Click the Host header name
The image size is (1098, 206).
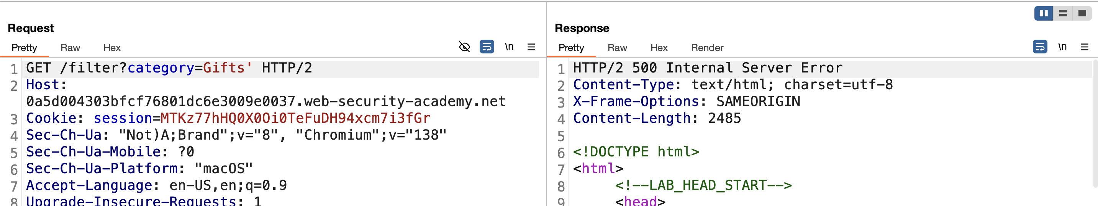coord(43,85)
